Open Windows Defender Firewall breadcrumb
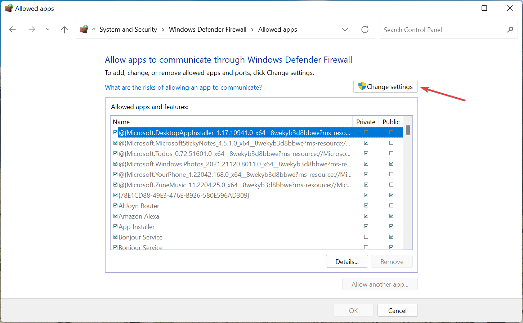The width and height of the screenshot is (523, 323). coord(207,30)
